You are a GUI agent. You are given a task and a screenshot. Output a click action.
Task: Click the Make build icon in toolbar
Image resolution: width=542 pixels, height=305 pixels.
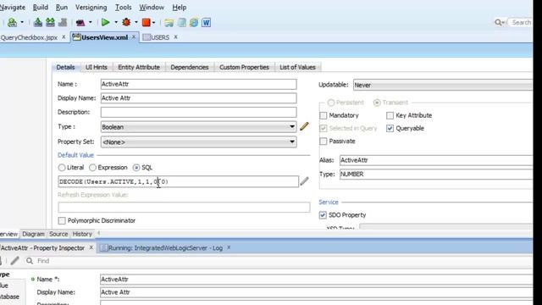point(37,23)
